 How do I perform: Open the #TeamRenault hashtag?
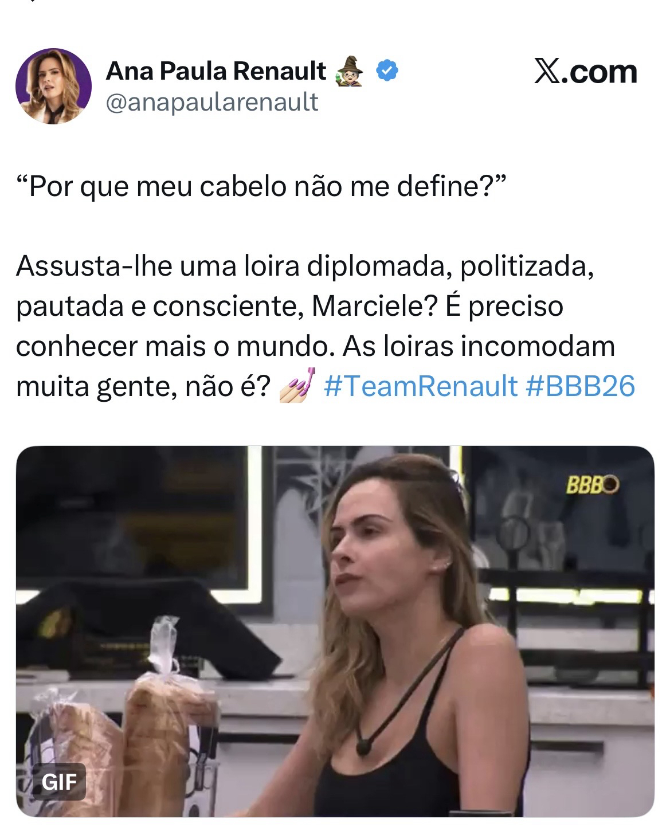pyautogui.click(x=421, y=386)
